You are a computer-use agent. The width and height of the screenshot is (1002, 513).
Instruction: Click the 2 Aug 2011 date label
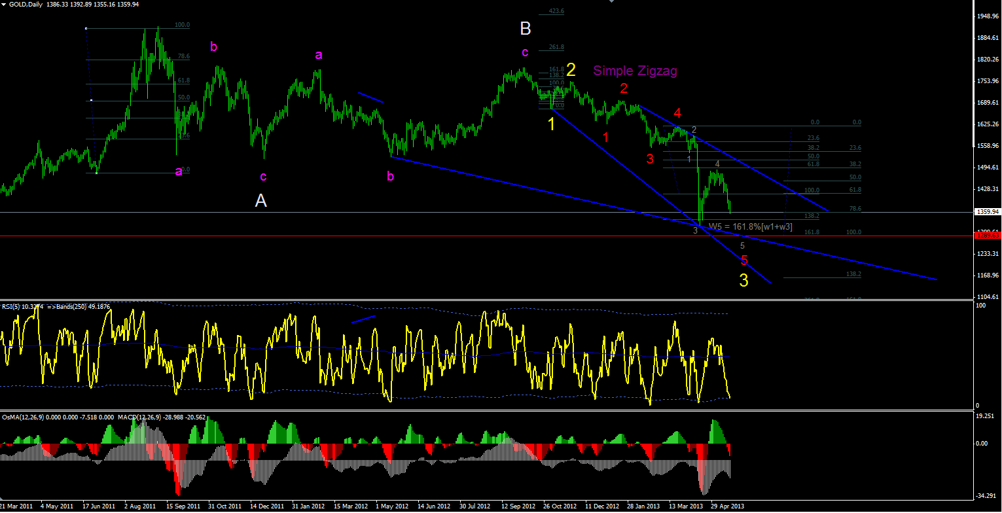click(140, 506)
